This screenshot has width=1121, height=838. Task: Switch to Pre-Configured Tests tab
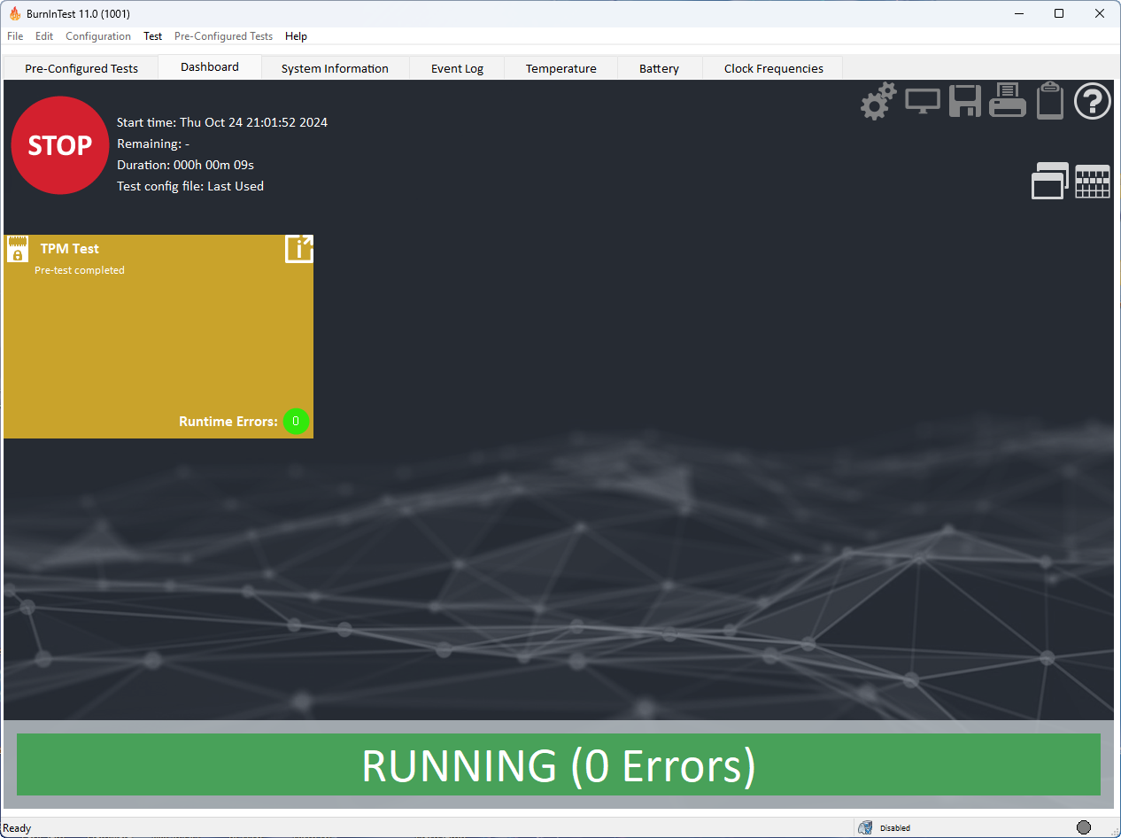(x=81, y=68)
